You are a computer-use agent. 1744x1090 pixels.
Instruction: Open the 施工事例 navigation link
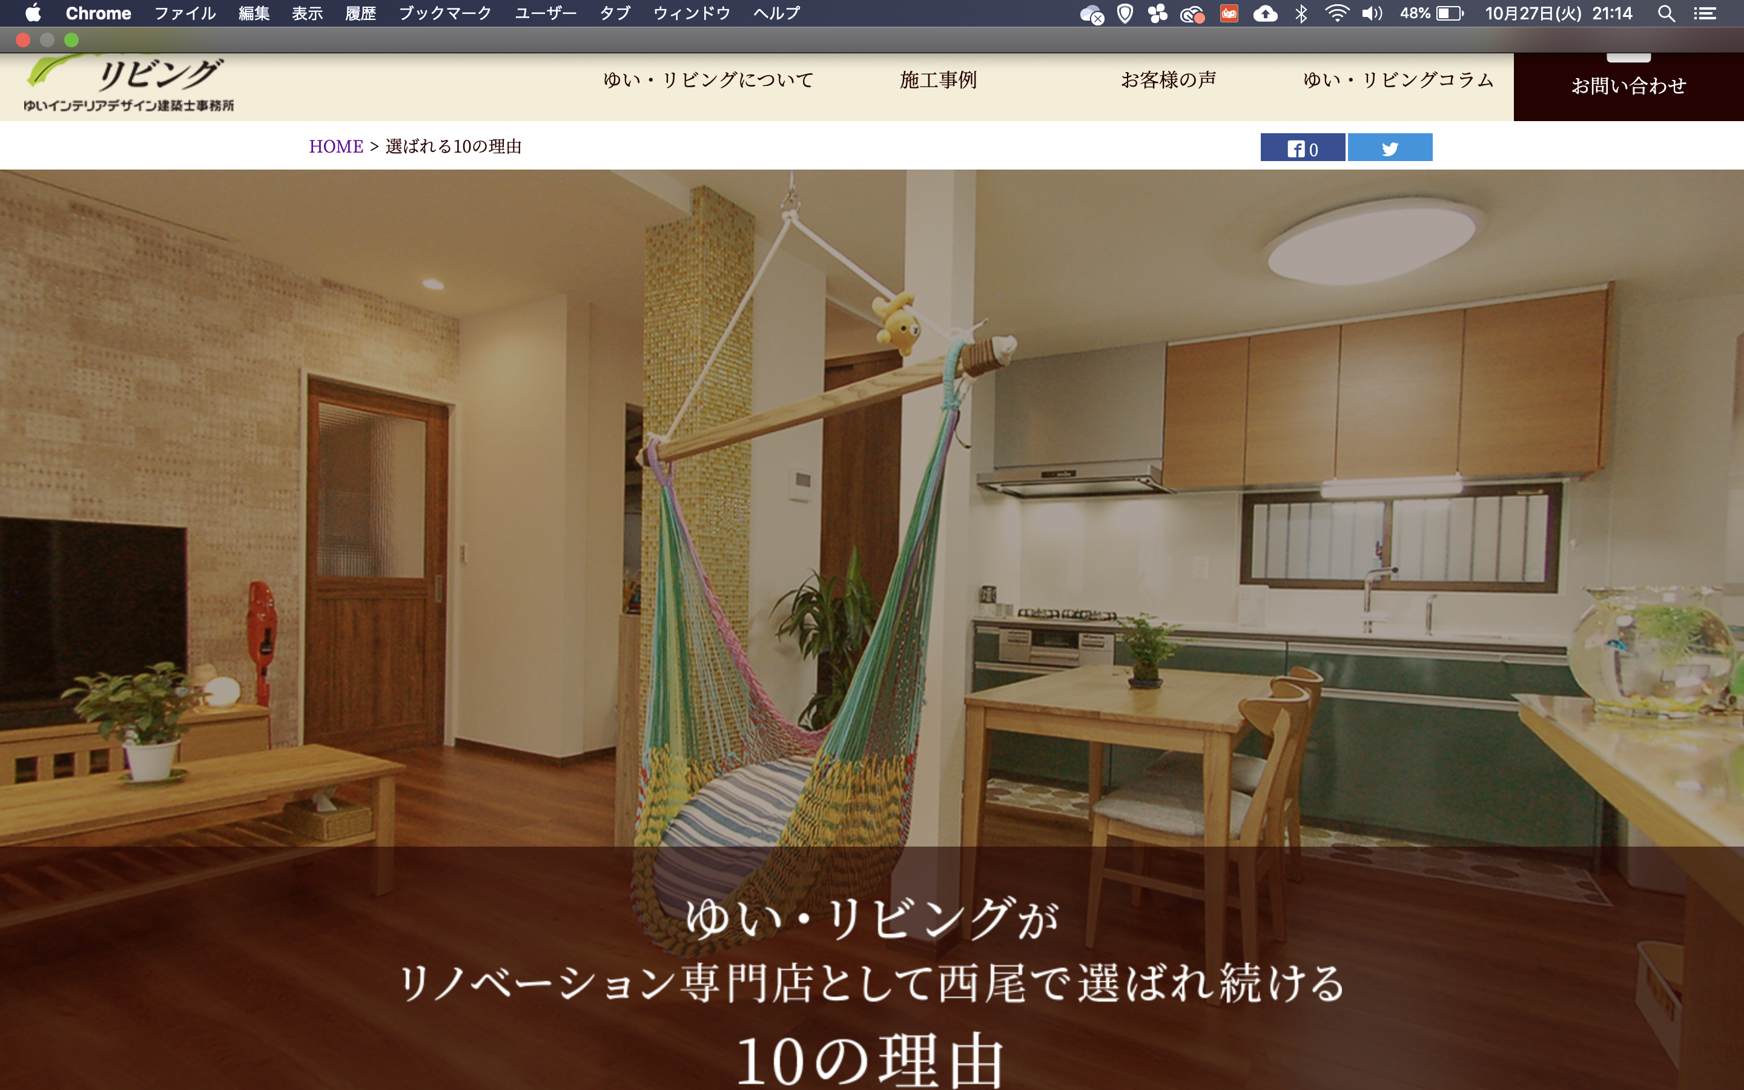point(938,80)
